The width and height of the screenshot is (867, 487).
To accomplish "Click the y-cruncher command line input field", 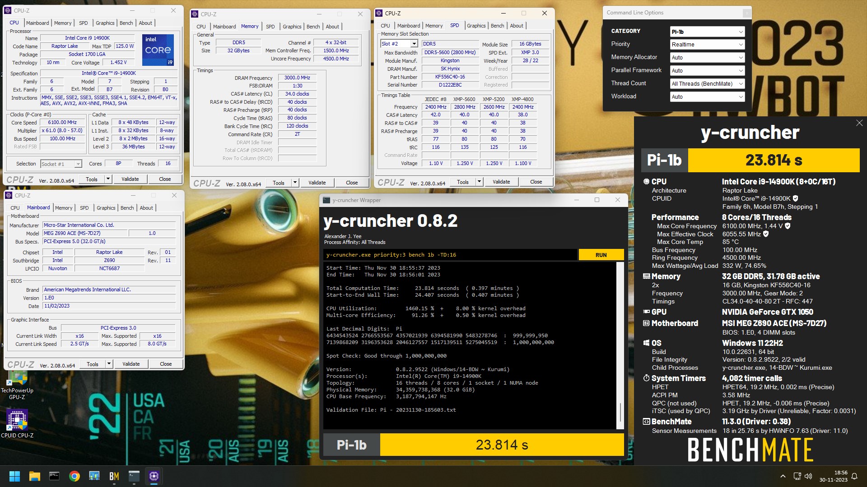I will point(450,255).
